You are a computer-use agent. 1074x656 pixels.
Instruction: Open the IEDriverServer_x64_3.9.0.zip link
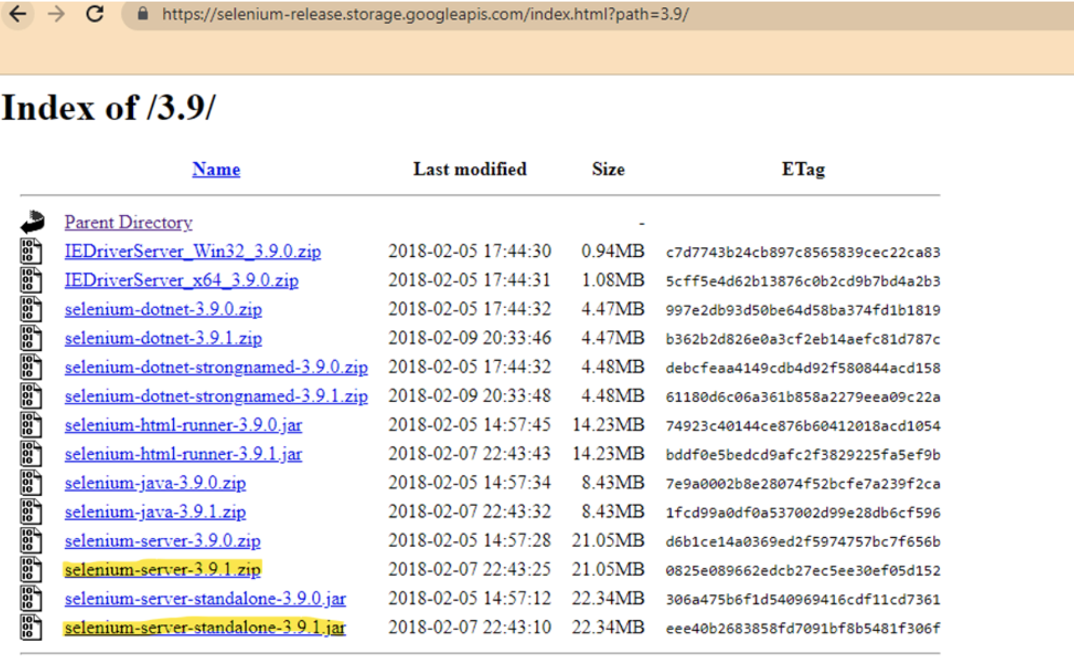click(x=181, y=280)
